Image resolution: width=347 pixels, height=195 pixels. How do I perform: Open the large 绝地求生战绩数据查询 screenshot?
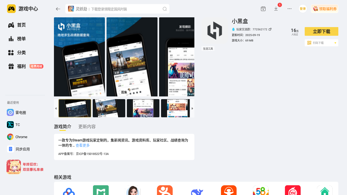coord(79,57)
